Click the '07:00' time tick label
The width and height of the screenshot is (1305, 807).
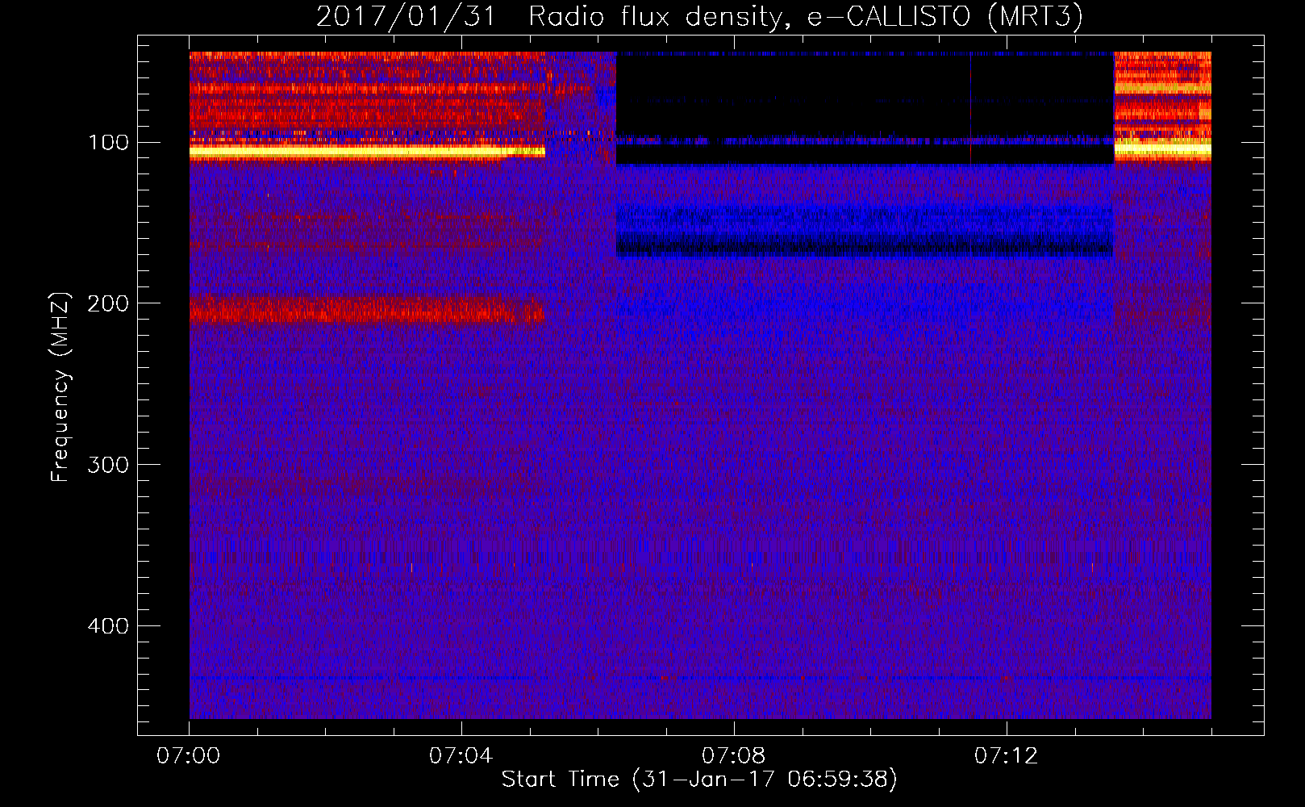(189, 756)
